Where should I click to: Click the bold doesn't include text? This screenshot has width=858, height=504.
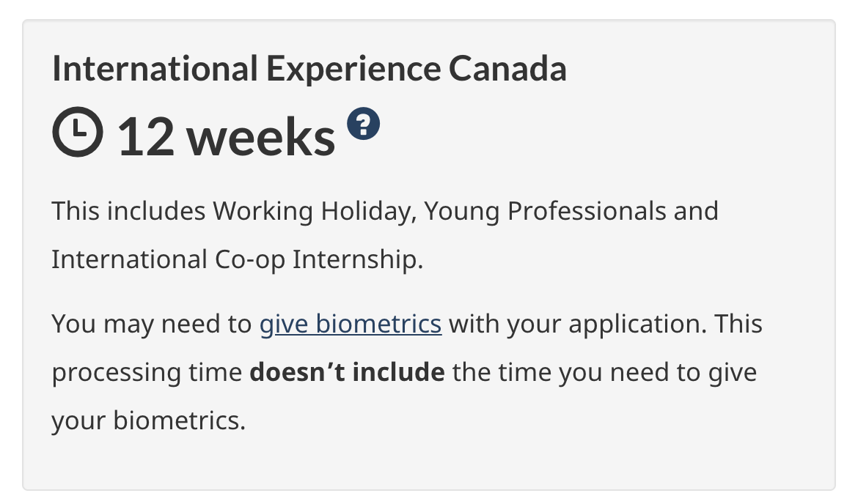(347, 372)
